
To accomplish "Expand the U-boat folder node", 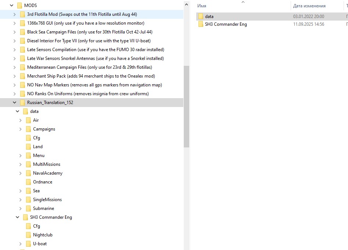I will pos(20,244).
